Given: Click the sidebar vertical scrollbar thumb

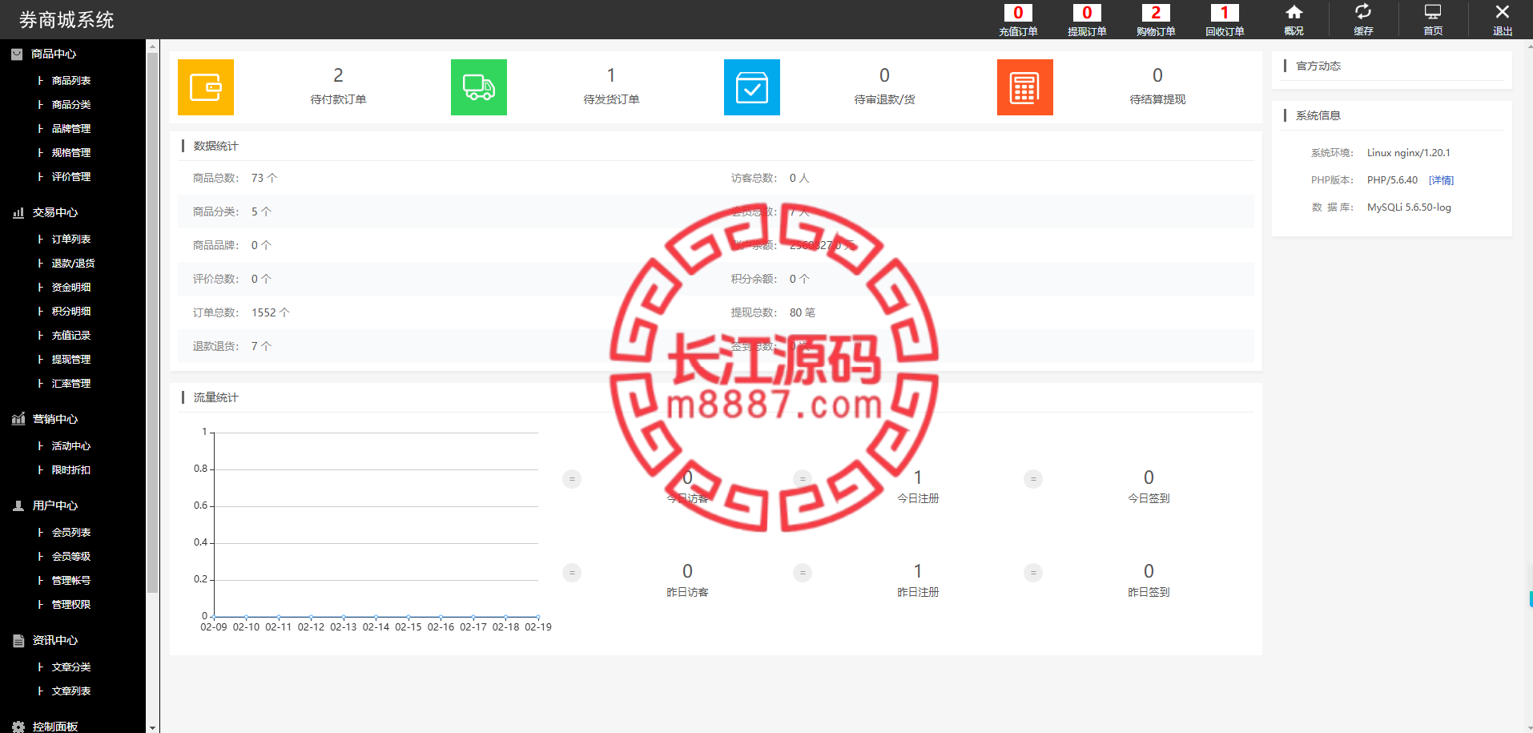Looking at the screenshot, I should (x=152, y=323).
